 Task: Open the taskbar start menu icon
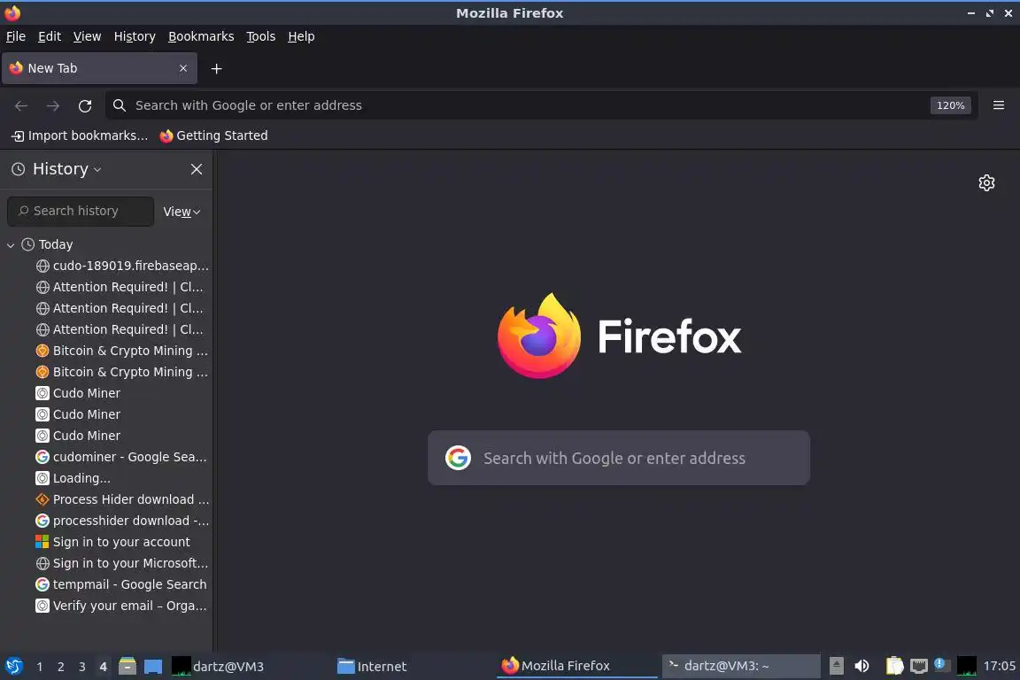click(x=13, y=667)
